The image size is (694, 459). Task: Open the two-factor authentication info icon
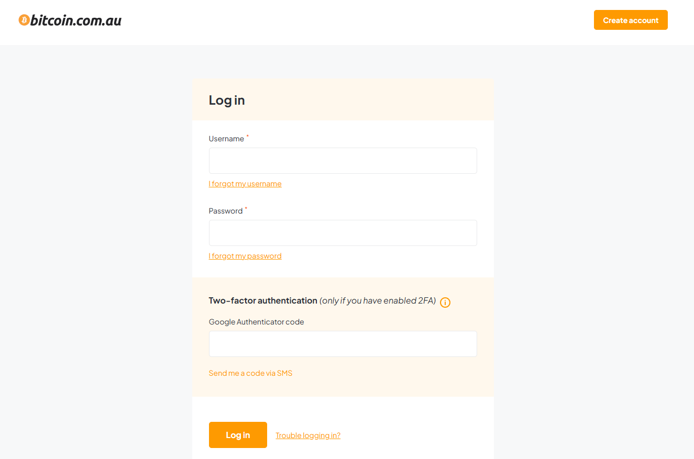445,303
